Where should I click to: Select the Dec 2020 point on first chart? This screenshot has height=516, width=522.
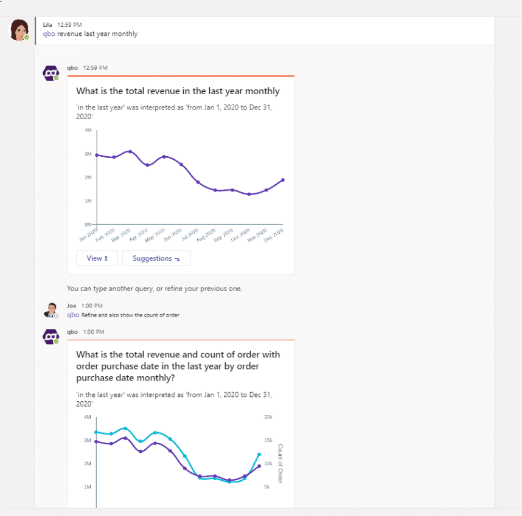pyautogui.click(x=284, y=180)
